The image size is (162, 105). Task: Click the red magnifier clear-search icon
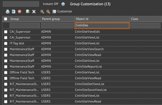48,11
